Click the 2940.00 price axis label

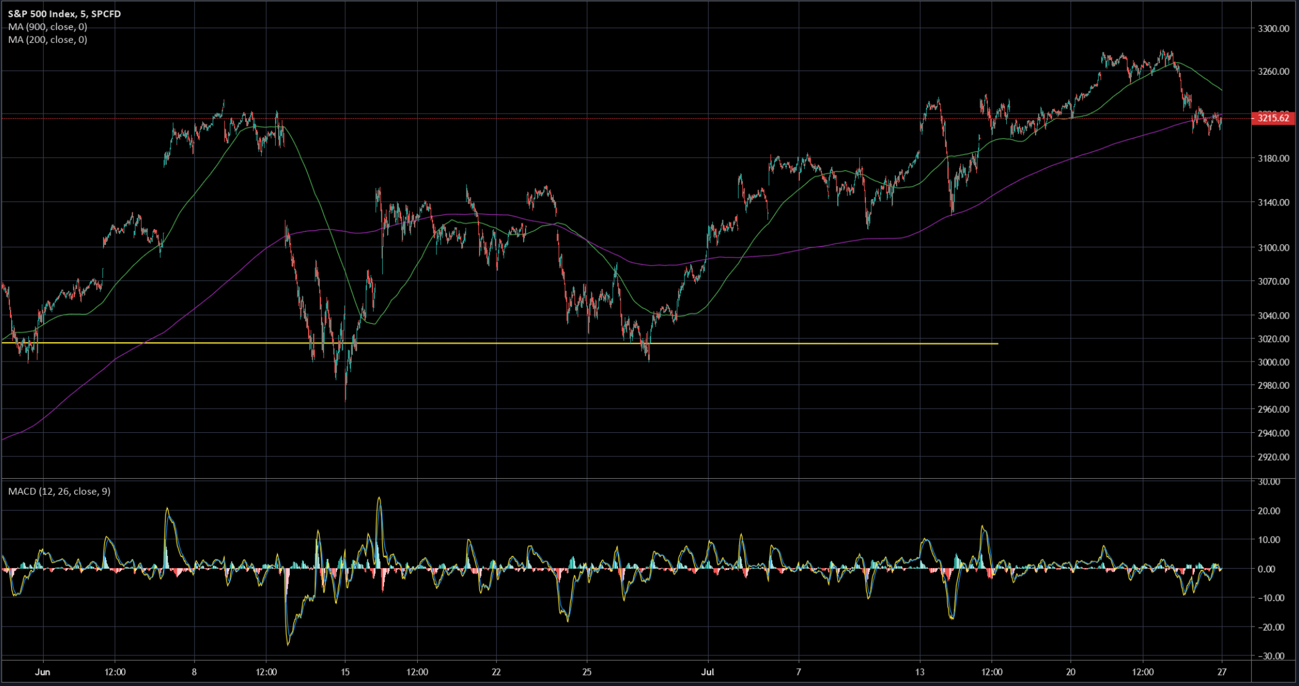[x=1273, y=433]
